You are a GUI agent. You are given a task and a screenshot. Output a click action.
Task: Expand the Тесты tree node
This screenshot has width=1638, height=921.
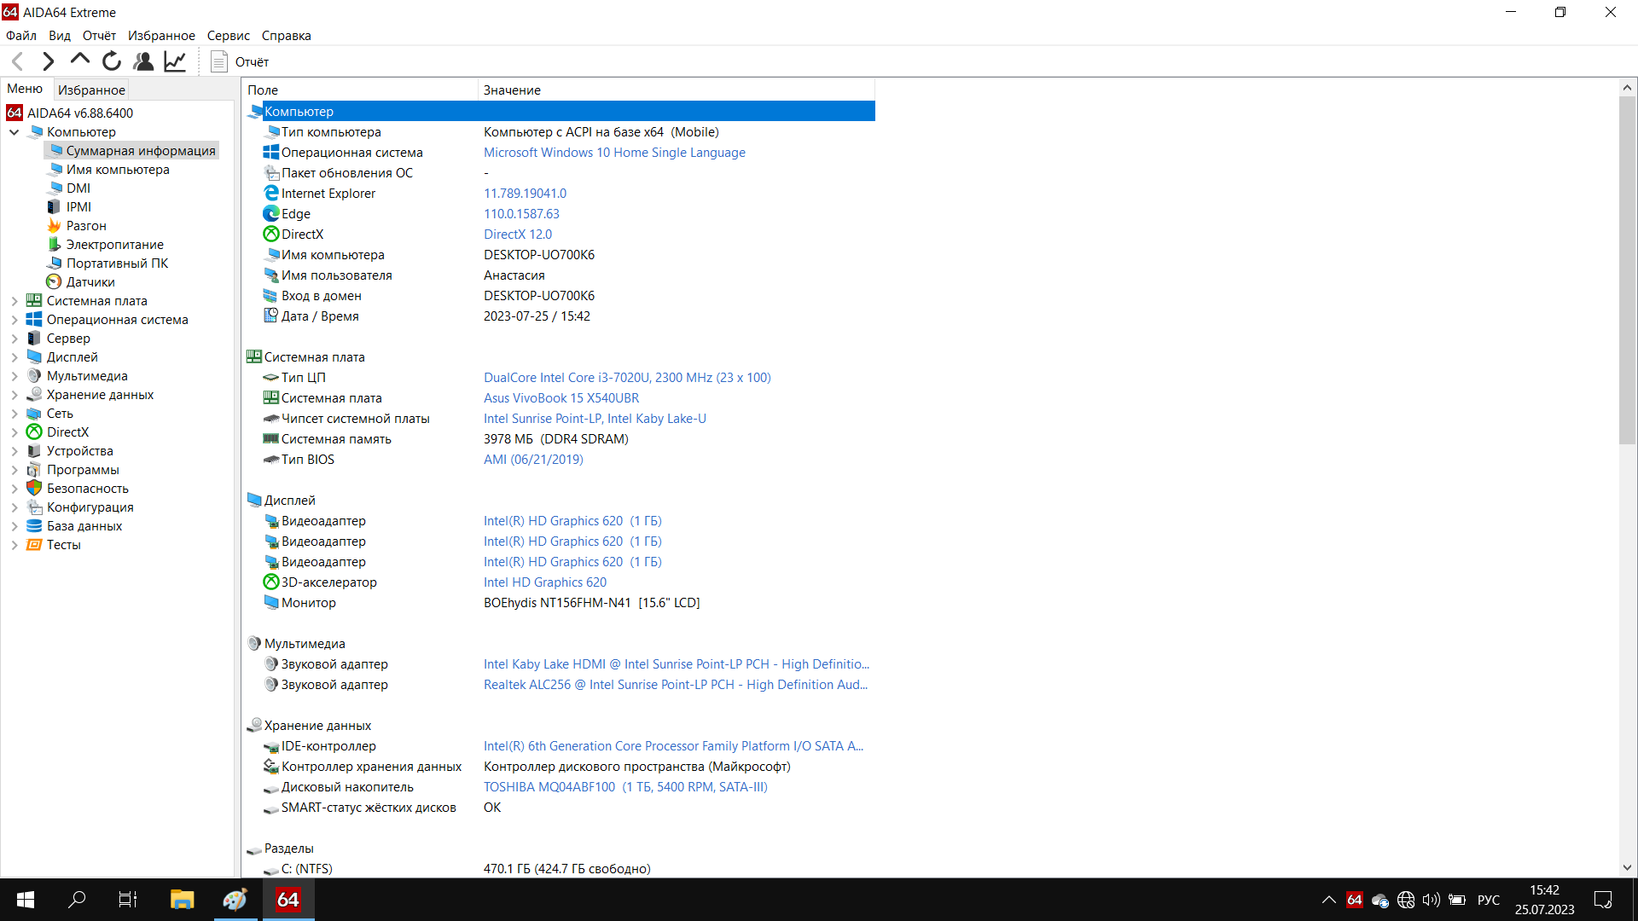coord(15,545)
